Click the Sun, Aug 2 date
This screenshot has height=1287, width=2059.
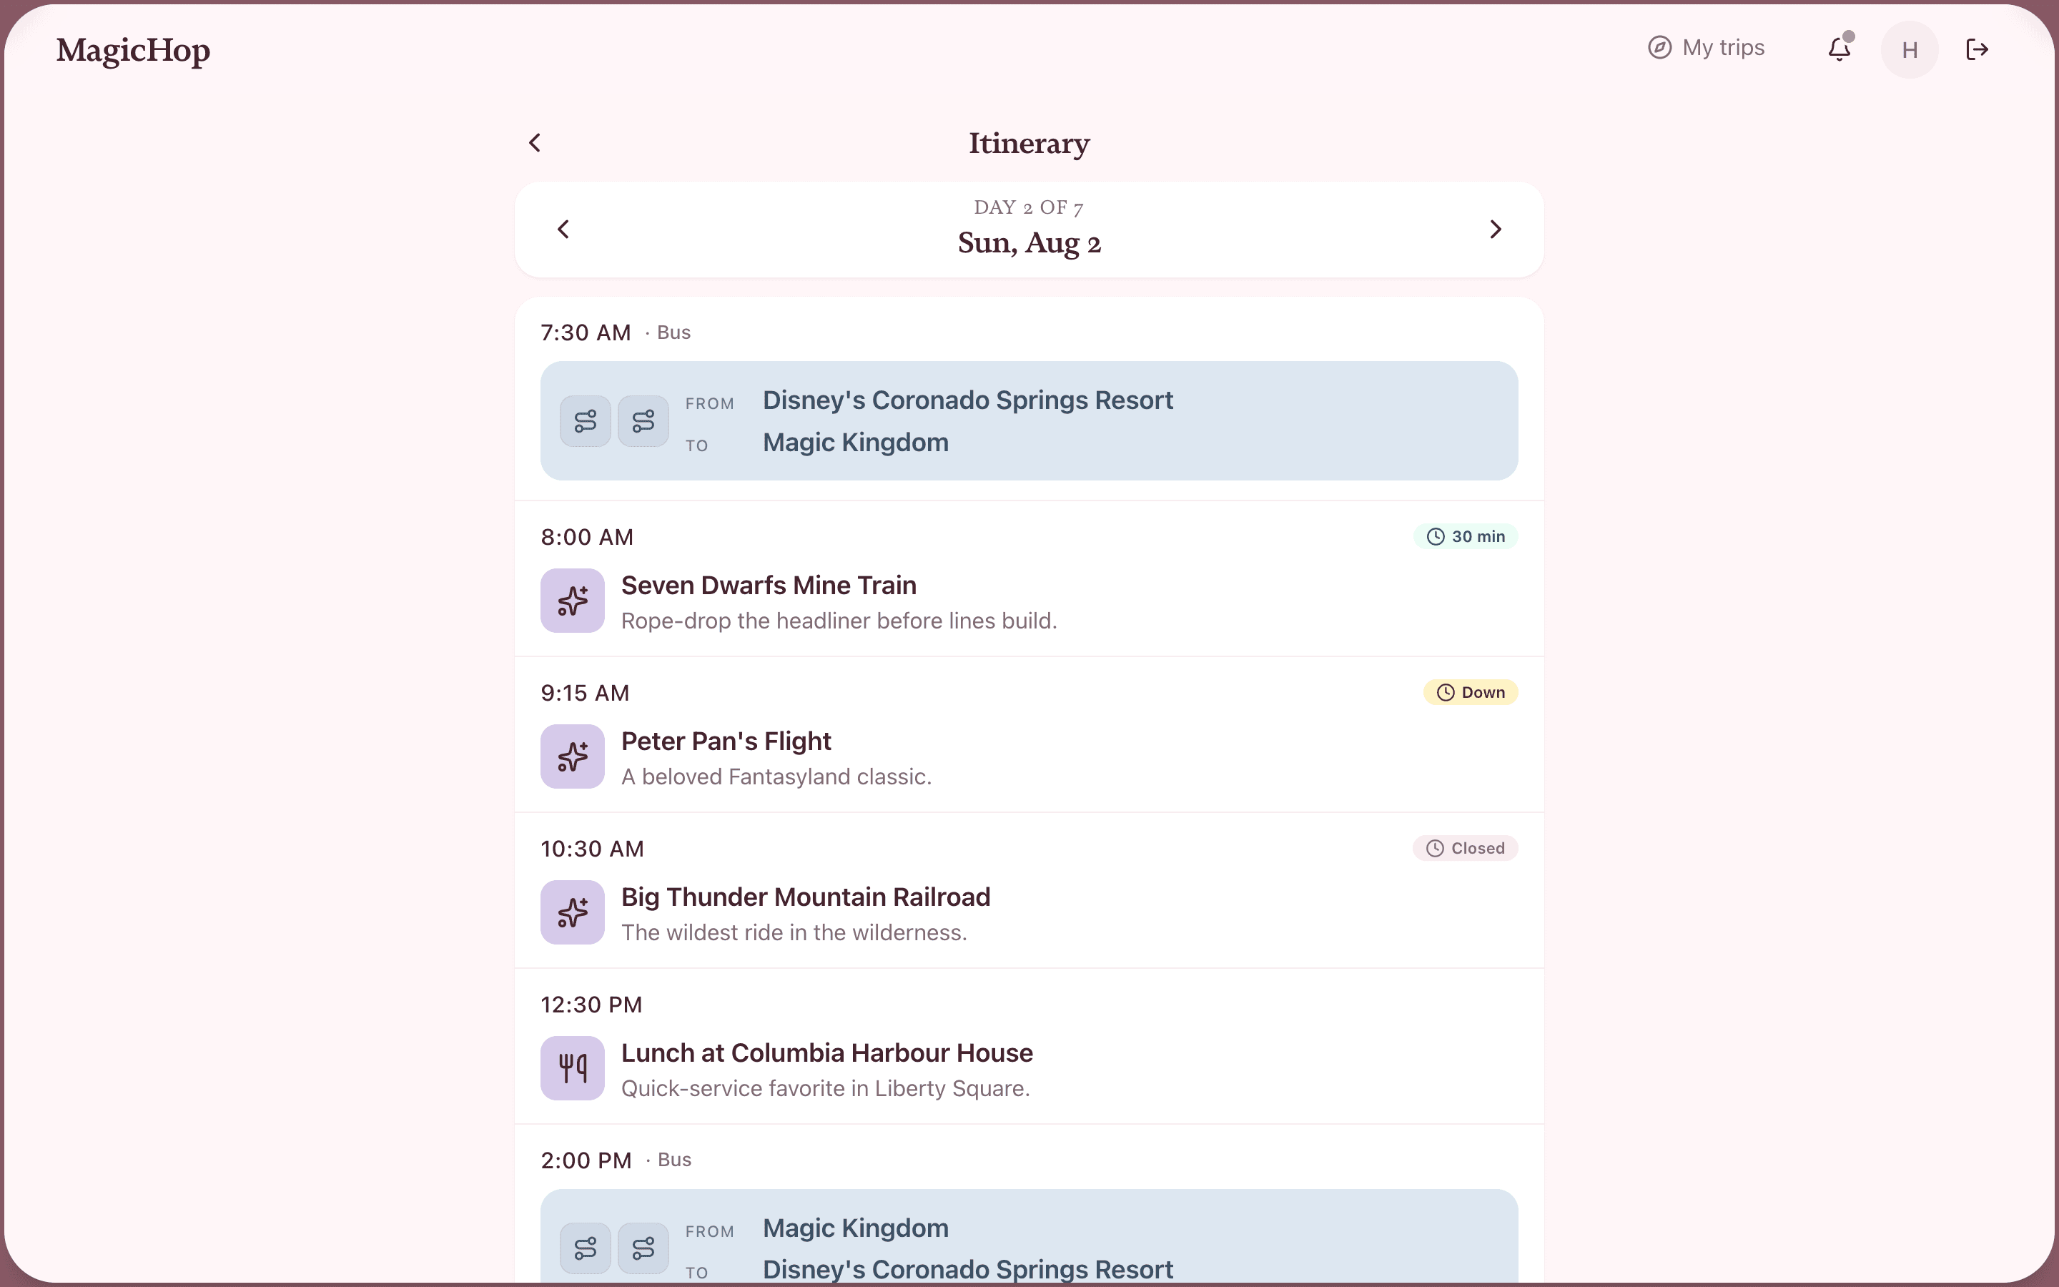[1029, 243]
